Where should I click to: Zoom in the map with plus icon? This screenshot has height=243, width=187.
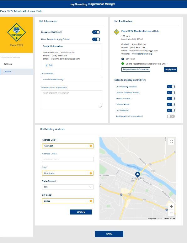click(171, 206)
